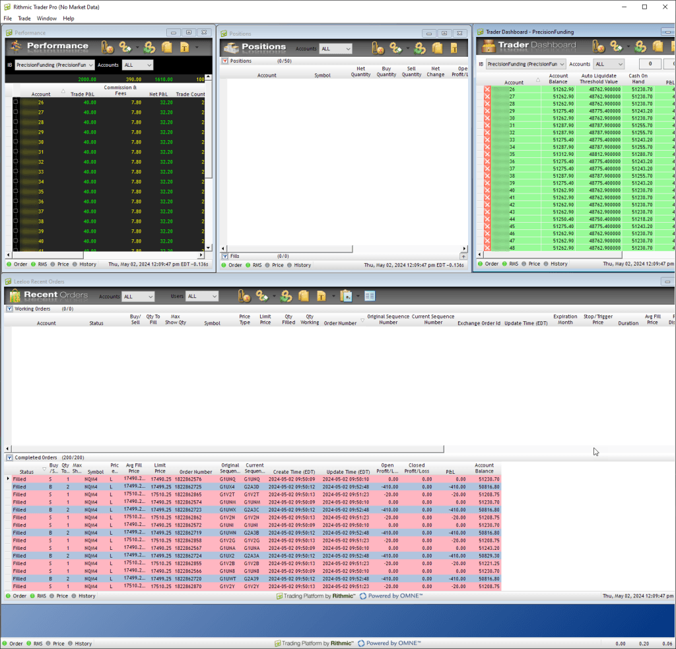Click the Order status indicator in Performance window
This screenshot has height=649, width=676.
pos(17,264)
